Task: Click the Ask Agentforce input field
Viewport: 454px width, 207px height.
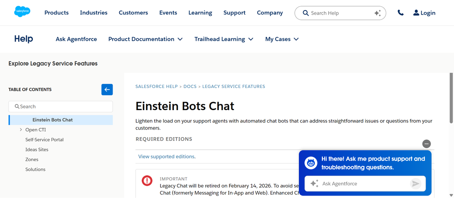Action: [365, 184]
